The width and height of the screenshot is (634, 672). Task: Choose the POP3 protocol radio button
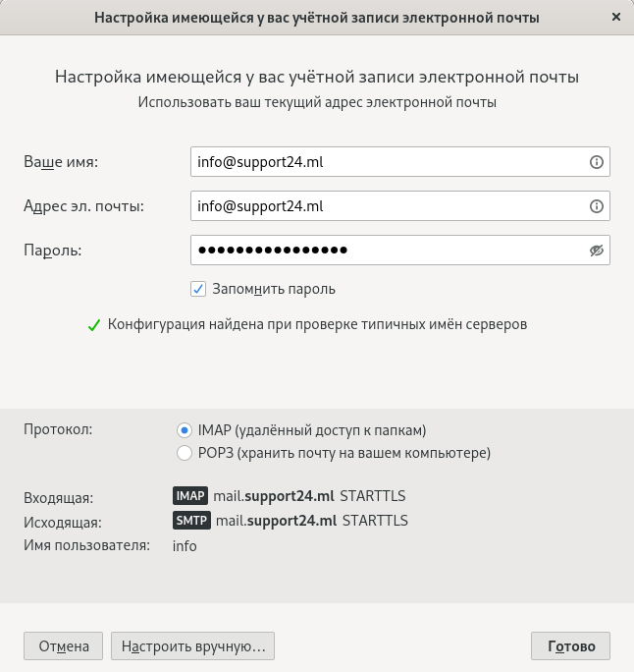click(x=185, y=453)
